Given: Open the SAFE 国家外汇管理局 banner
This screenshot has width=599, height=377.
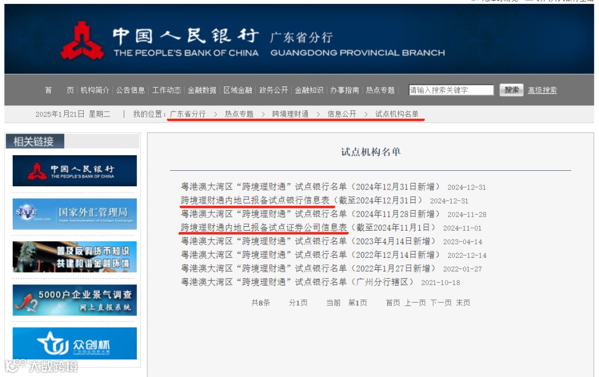Looking at the screenshot, I should point(74,214).
